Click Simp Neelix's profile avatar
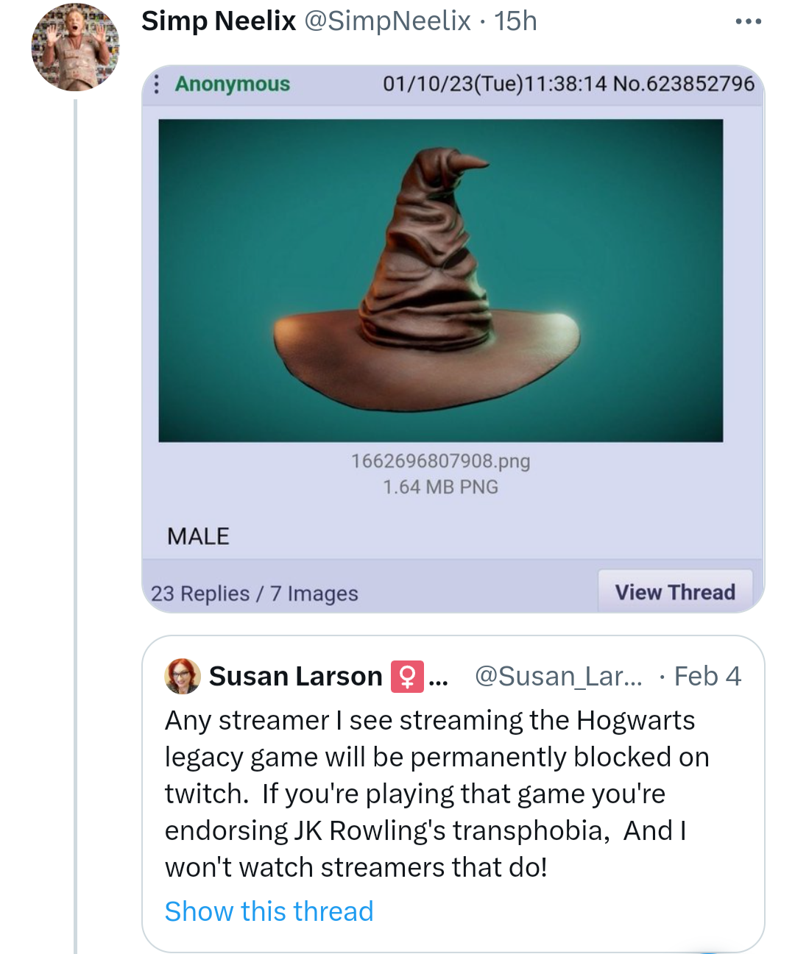 click(x=75, y=47)
